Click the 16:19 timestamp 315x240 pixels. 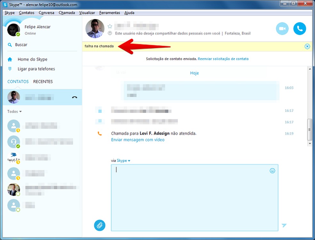pyautogui.click(x=289, y=133)
